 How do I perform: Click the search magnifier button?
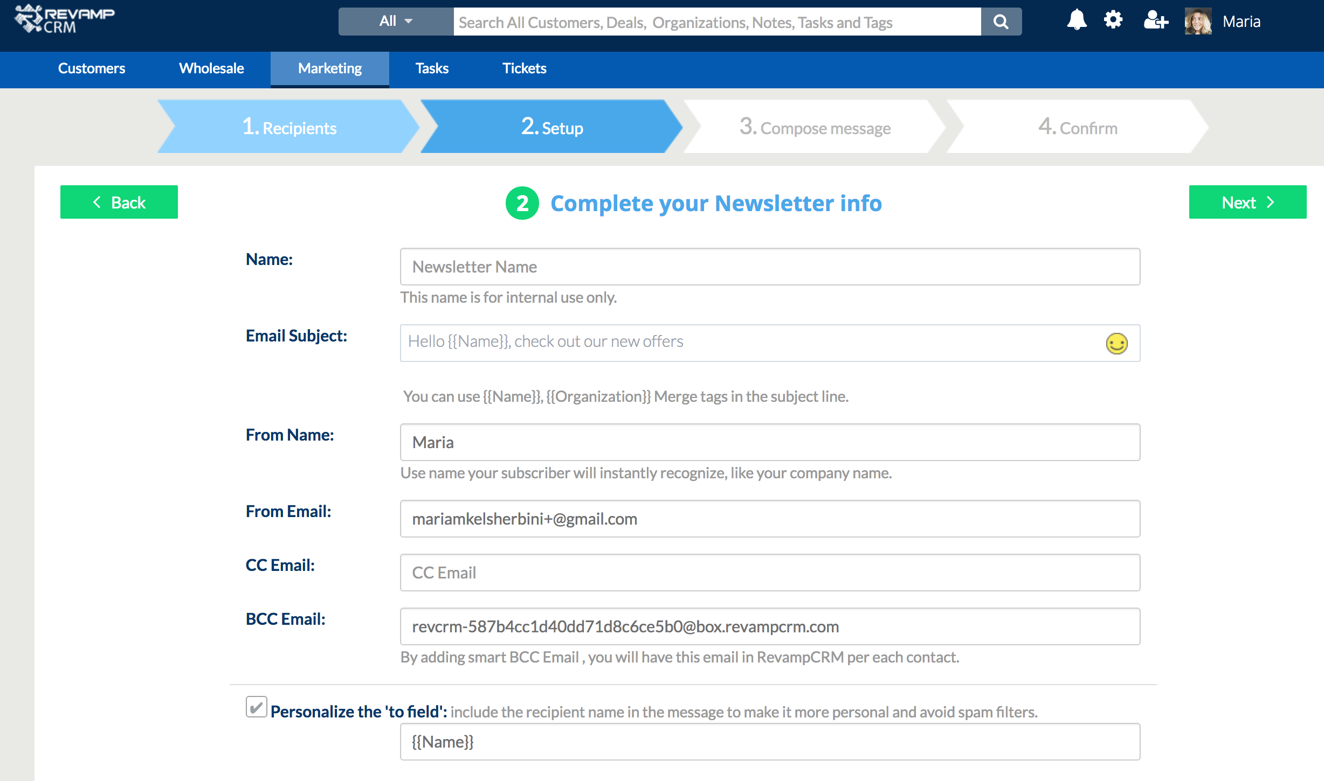[1001, 22]
